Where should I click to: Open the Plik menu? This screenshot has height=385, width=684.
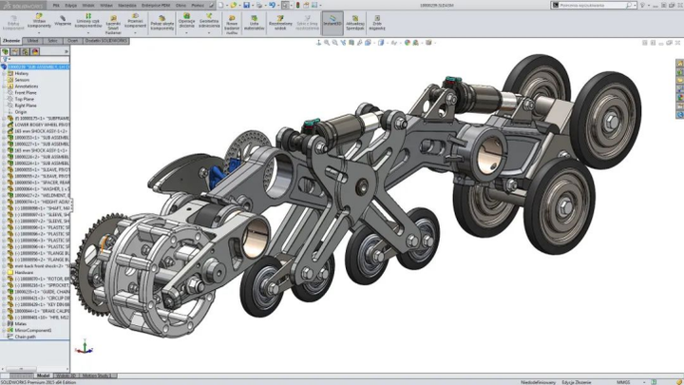tap(56, 6)
